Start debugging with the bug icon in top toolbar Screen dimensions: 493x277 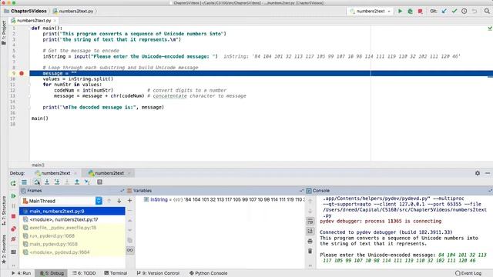click(x=410, y=11)
